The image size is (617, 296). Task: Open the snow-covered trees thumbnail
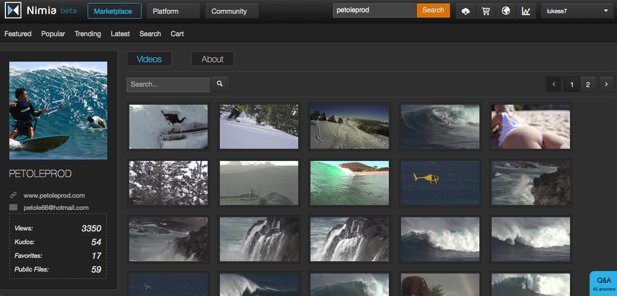tap(168, 183)
